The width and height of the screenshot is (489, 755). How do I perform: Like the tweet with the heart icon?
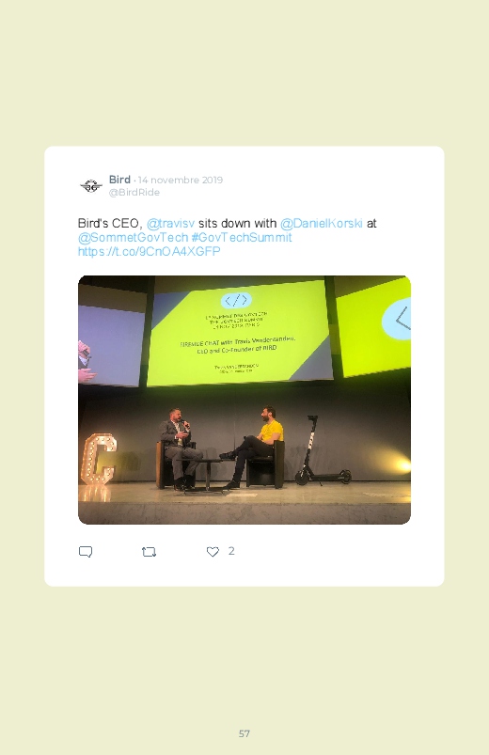pos(213,552)
